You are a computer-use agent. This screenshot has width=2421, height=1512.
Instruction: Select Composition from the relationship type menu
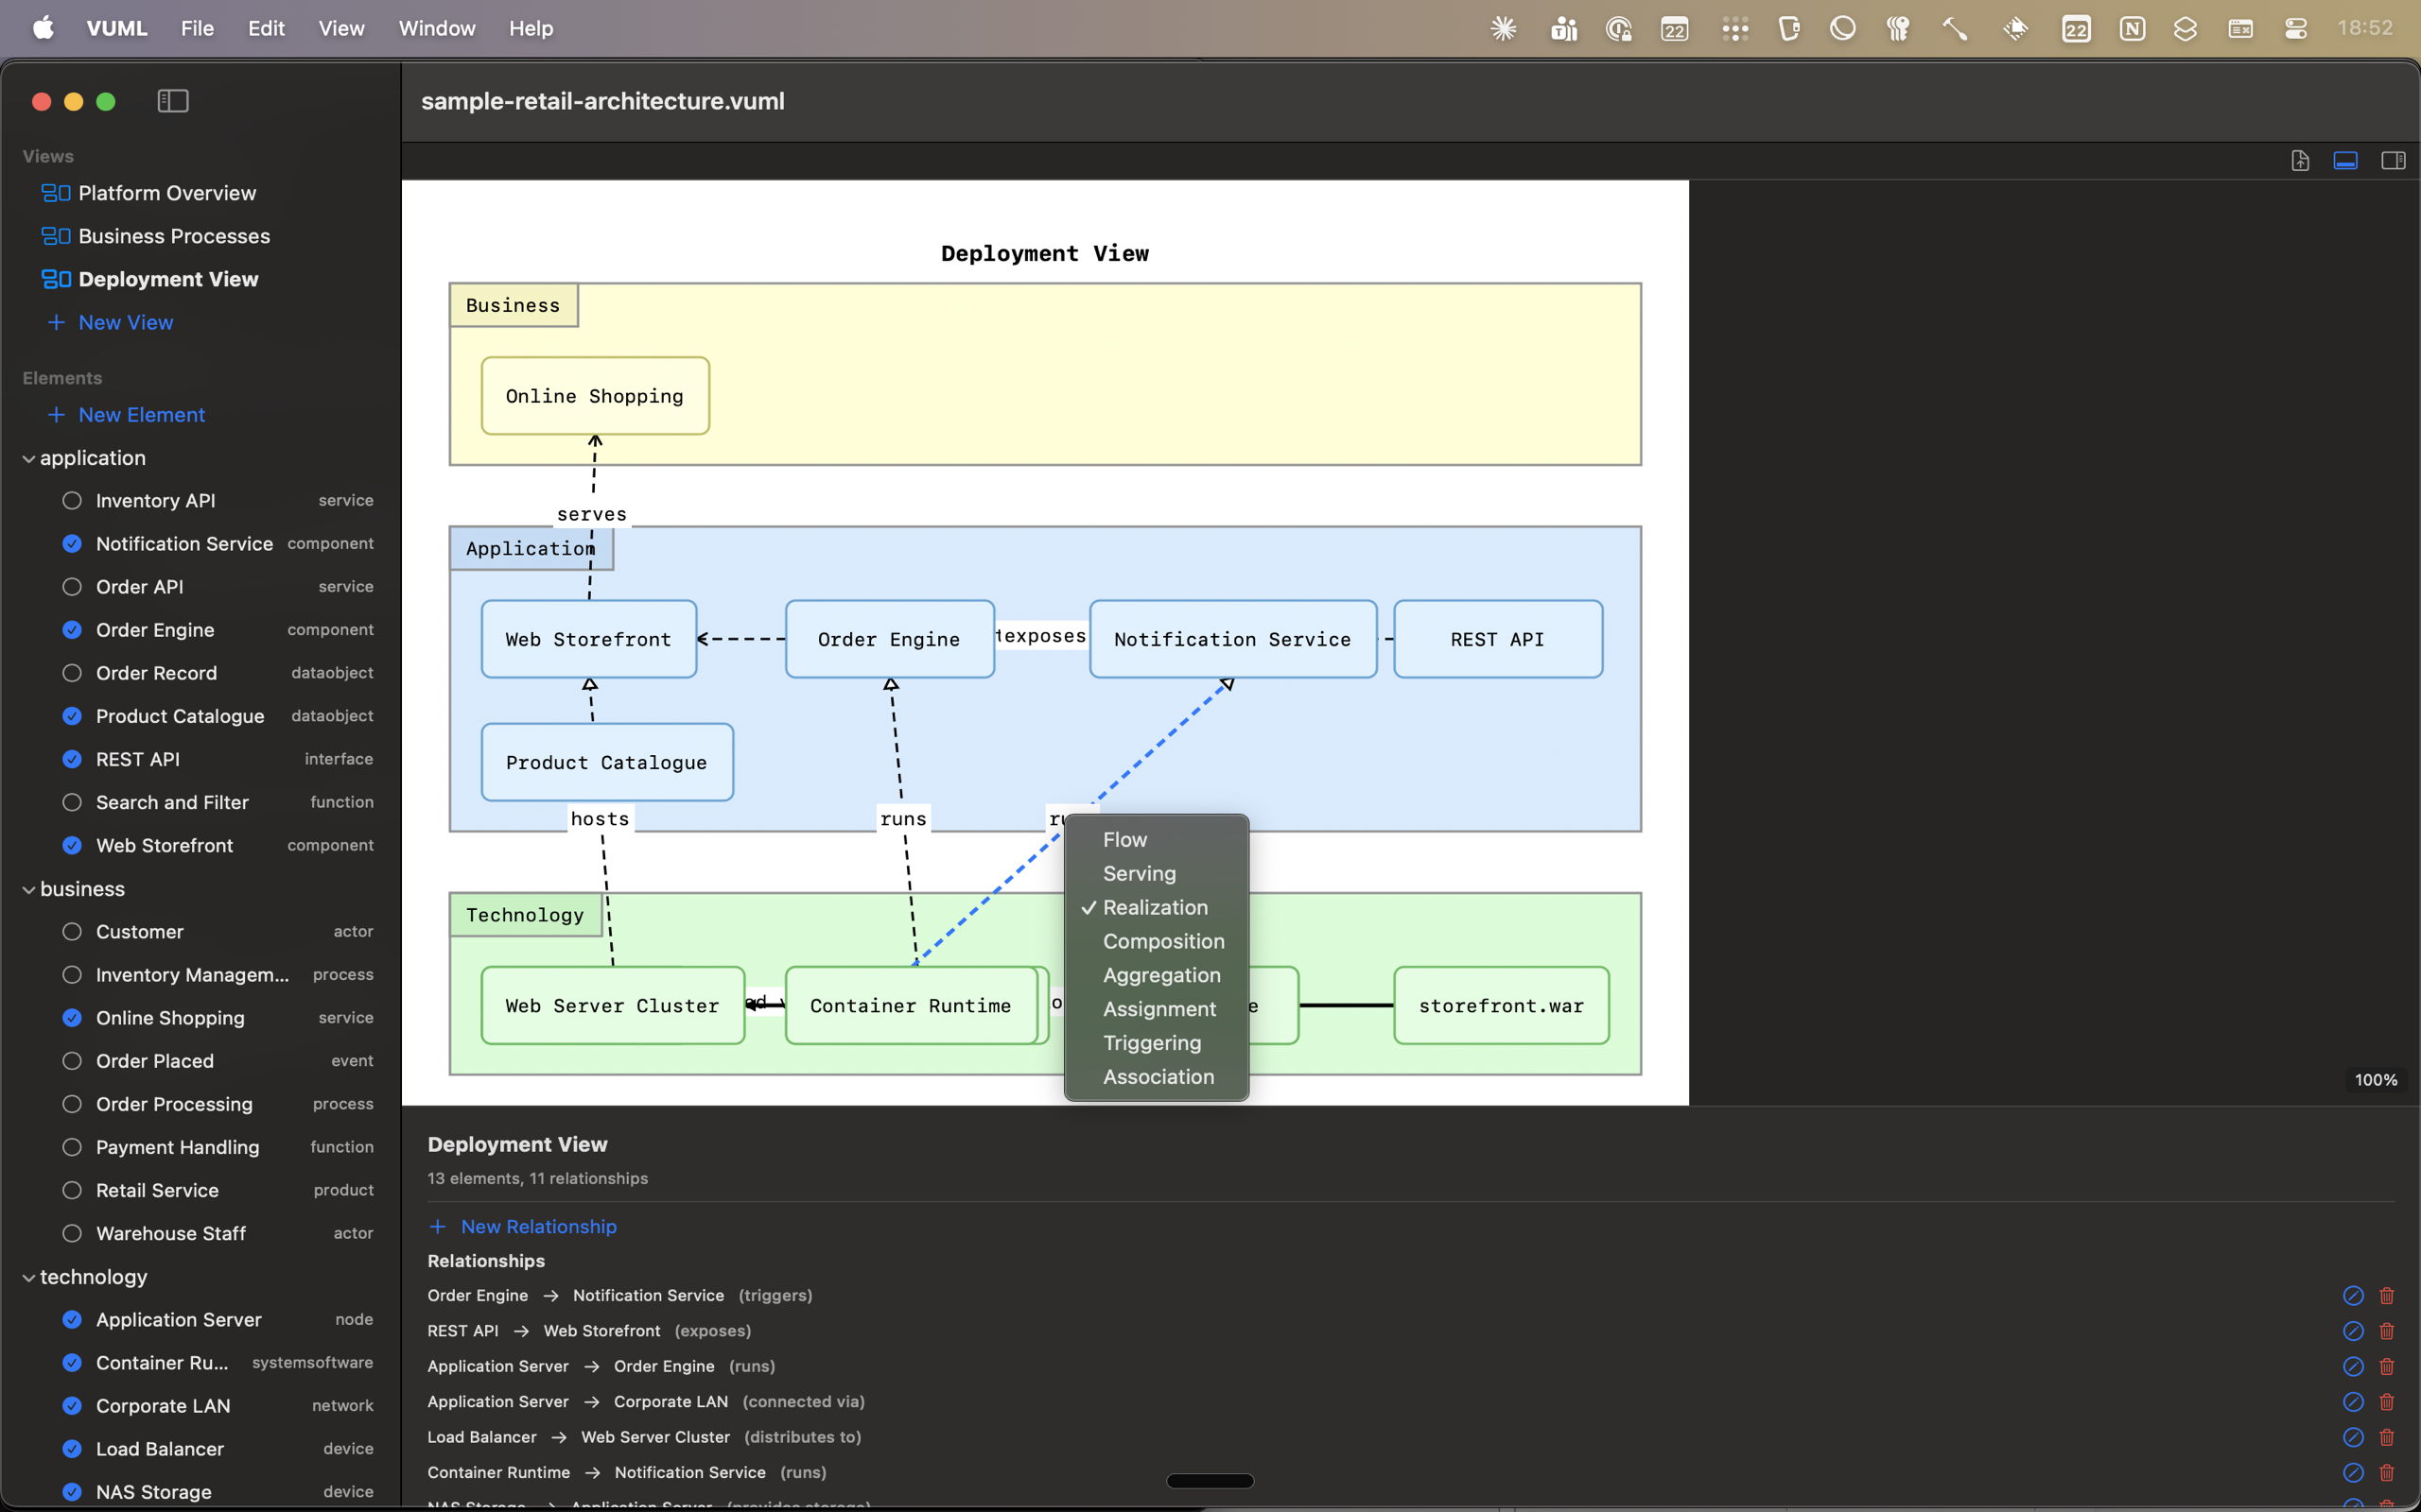[x=1162, y=941]
